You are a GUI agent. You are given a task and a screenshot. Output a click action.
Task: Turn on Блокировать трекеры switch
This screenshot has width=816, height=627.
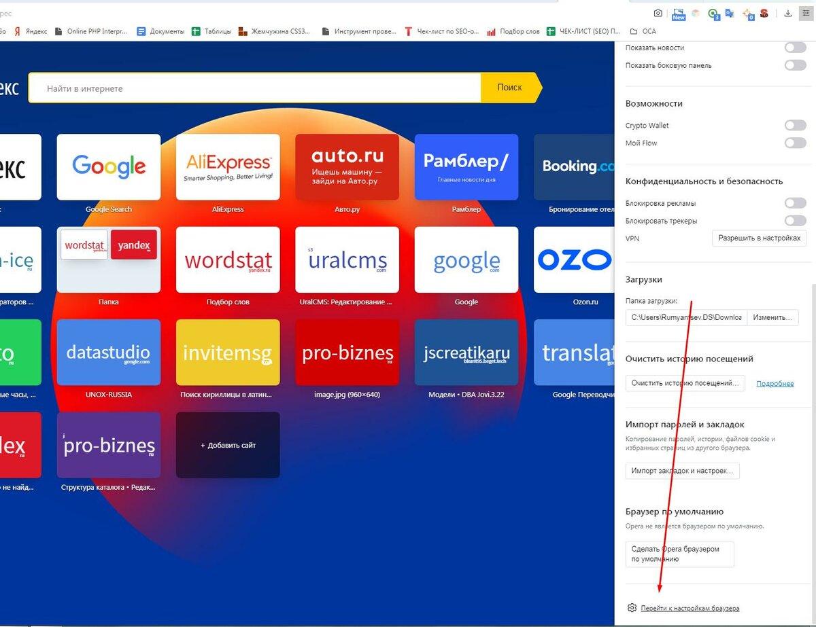click(795, 221)
